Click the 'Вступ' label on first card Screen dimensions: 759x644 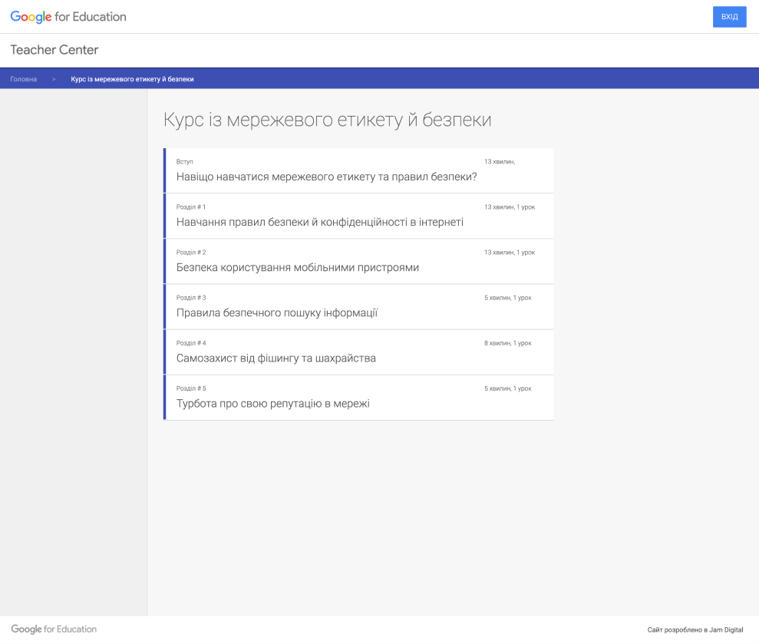coord(185,162)
